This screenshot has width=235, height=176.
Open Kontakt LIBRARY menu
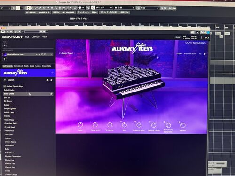pos(36,37)
